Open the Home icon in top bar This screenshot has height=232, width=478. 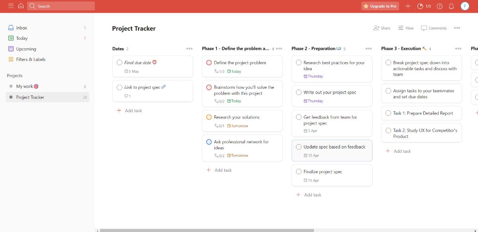click(x=21, y=6)
